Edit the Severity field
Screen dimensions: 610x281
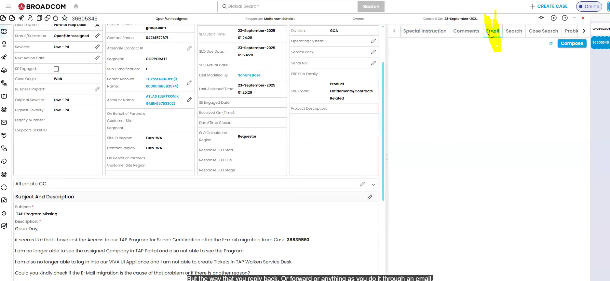(x=97, y=47)
